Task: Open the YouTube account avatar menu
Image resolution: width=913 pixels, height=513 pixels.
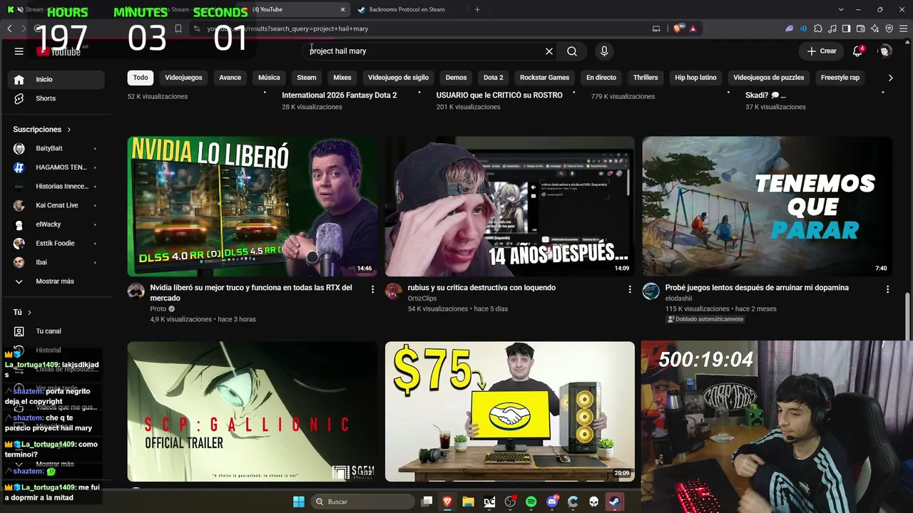Action: [x=885, y=51]
